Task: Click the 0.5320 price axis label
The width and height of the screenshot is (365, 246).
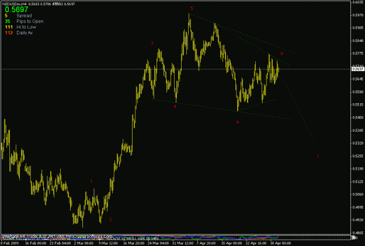Action: (x=358, y=143)
